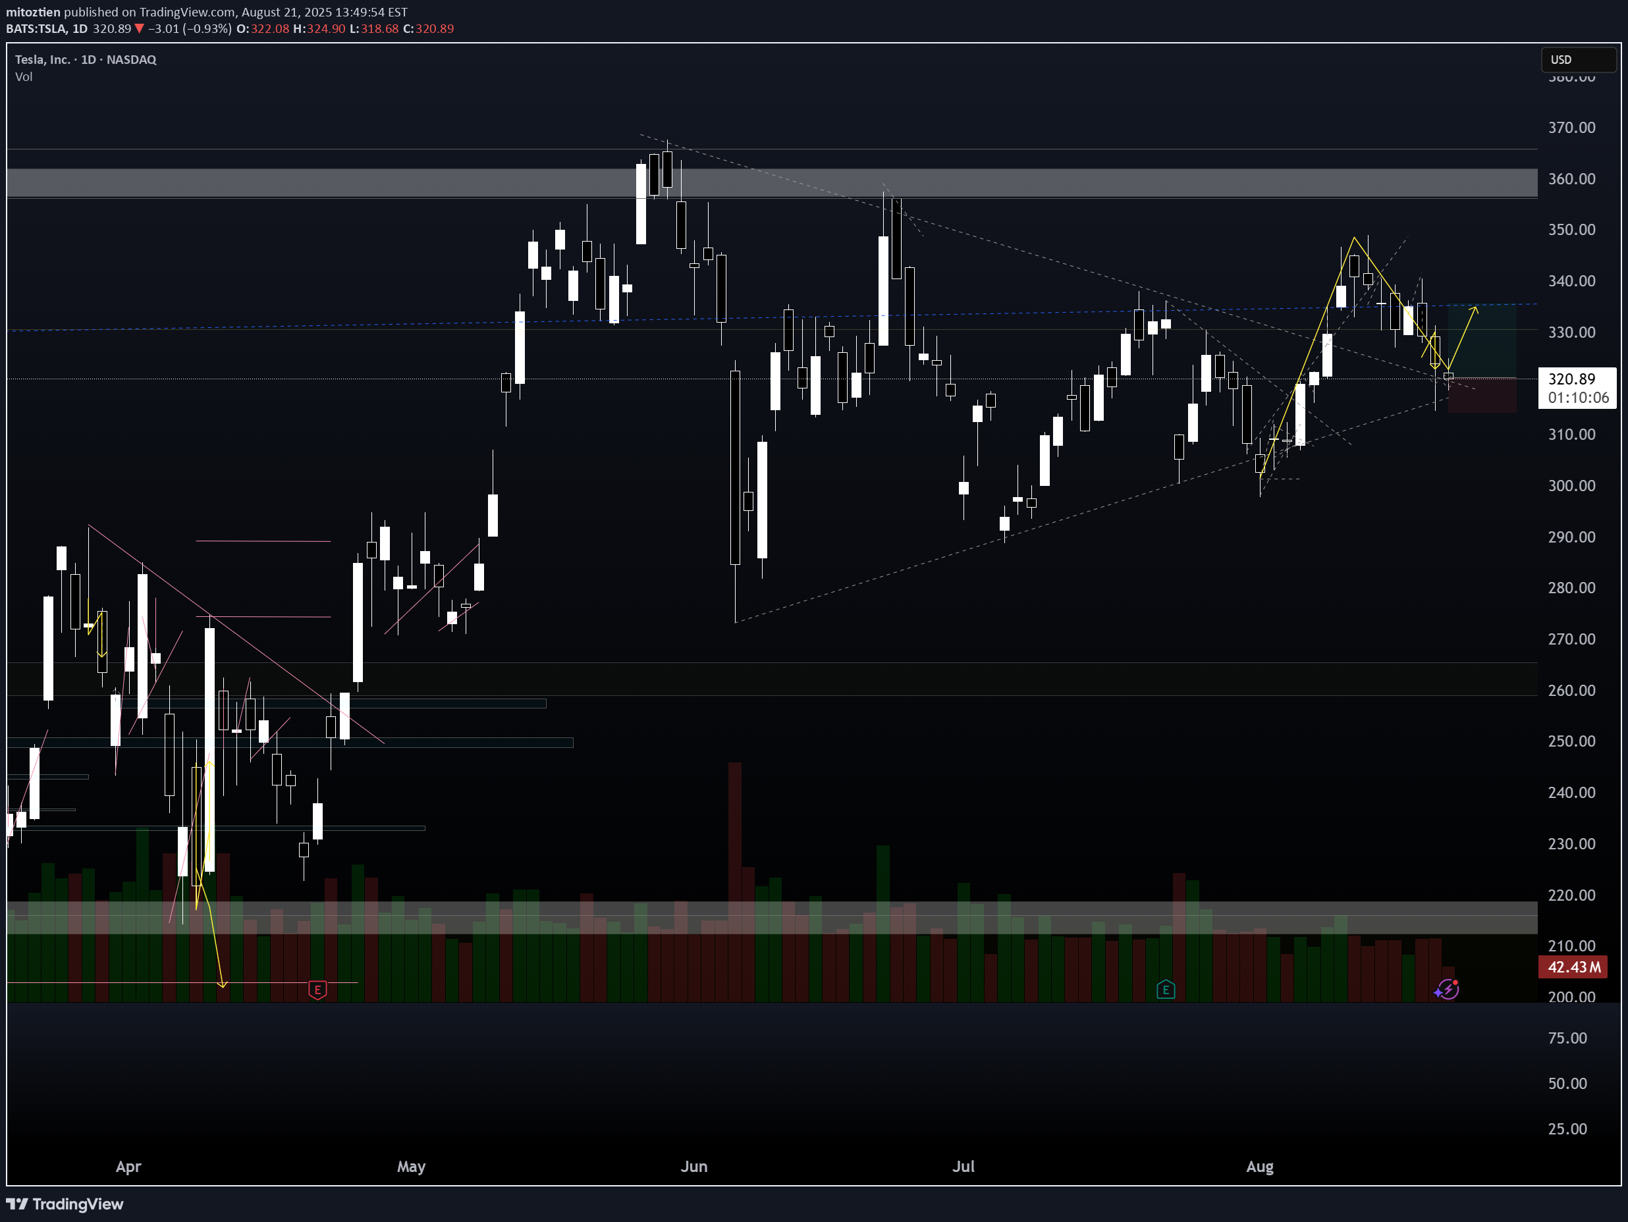Click the Tesla, Inc. 1D NASDAQ title
Viewport: 1628px width, 1222px height.
tap(86, 60)
